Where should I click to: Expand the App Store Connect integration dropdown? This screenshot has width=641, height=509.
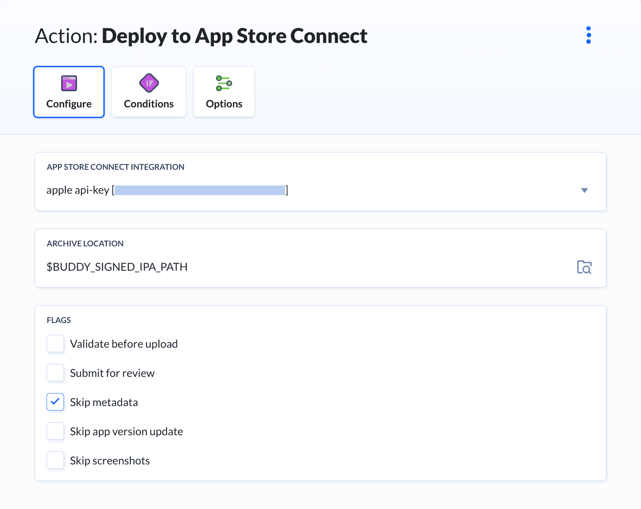(584, 190)
